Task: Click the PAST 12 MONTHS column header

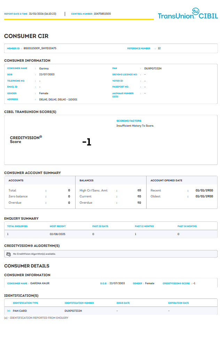Action: [x=144, y=226]
